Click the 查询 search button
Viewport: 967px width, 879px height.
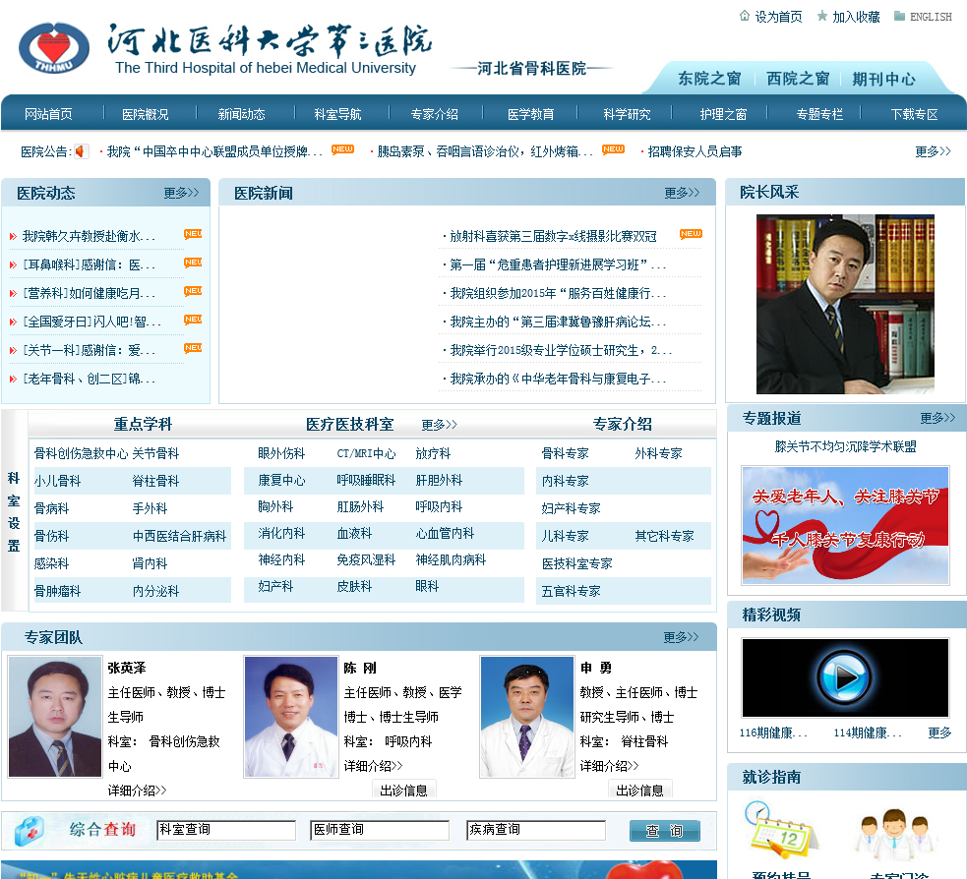pos(665,830)
